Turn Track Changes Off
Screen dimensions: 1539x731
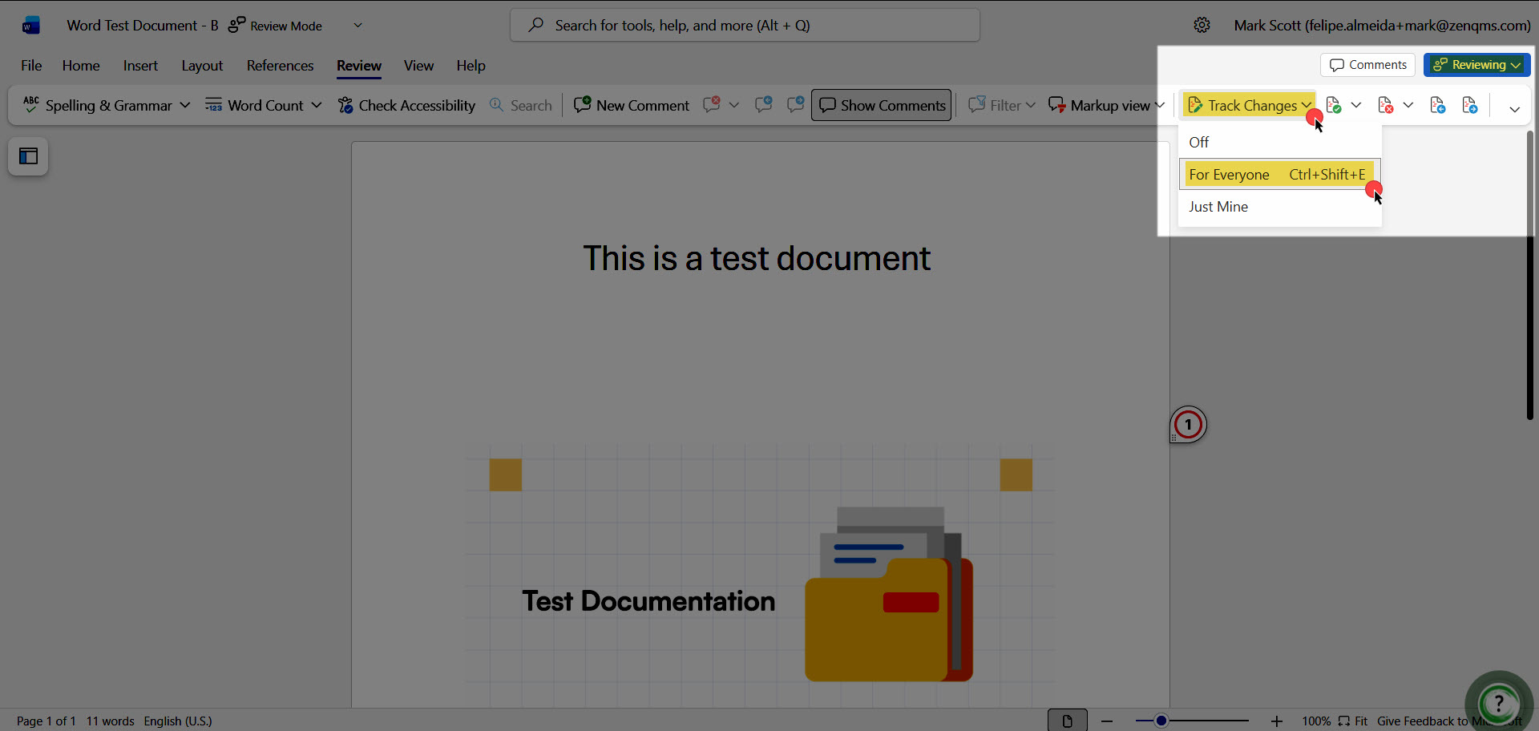pyautogui.click(x=1280, y=142)
